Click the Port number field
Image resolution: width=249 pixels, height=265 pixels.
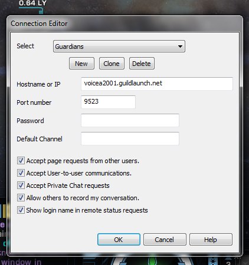108,102
